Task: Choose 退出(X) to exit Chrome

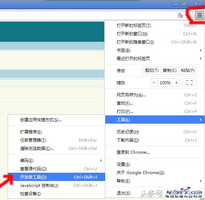Action: tap(155, 193)
